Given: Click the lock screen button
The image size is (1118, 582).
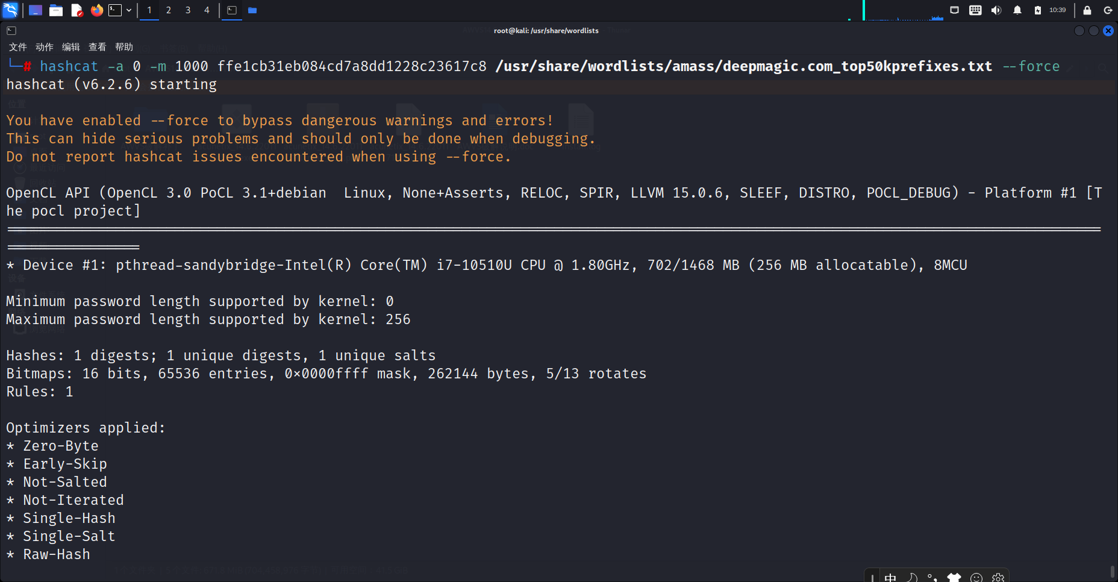Looking at the screenshot, I should pyautogui.click(x=1087, y=10).
